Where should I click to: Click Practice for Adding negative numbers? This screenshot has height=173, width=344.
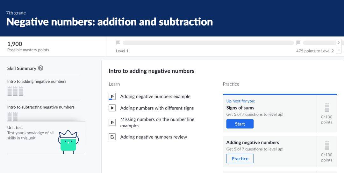point(240,159)
